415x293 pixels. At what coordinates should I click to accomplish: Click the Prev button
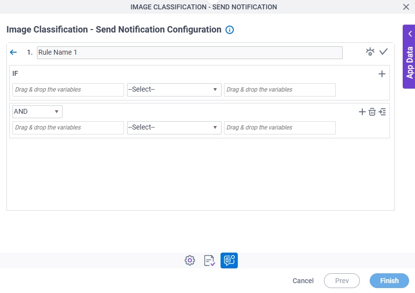pyautogui.click(x=342, y=281)
